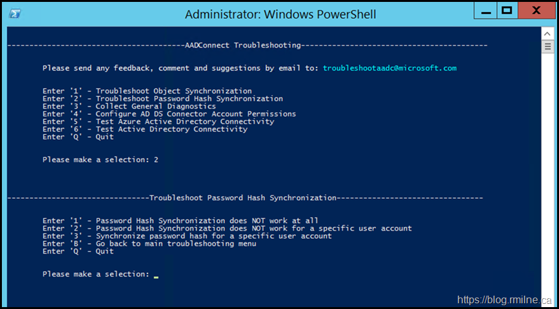Click the 'Go back to main troubleshooting menu' line
This screenshot has height=309, width=559.
click(149, 244)
